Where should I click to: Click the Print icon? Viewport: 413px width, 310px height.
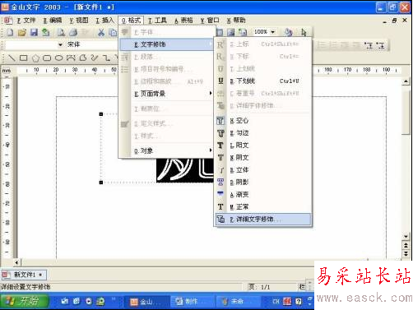coord(73,33)
